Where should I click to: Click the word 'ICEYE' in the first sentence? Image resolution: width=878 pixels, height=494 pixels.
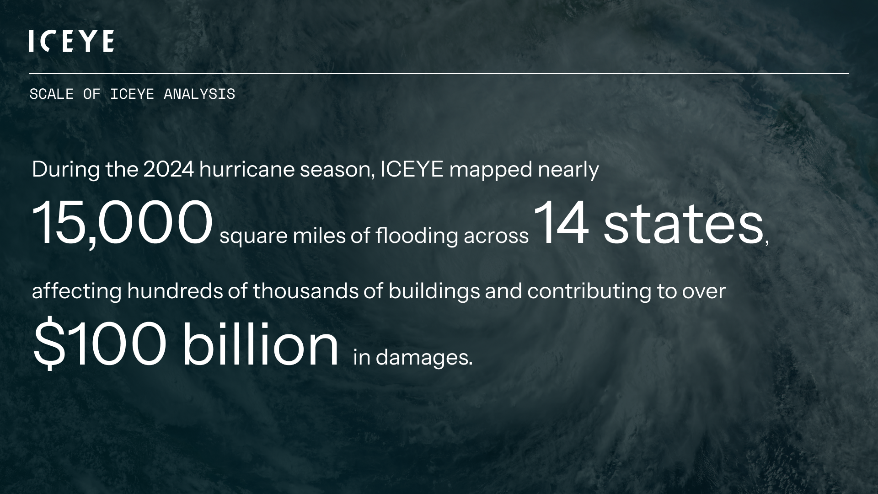pyautogui.click(x=412, y=170)
